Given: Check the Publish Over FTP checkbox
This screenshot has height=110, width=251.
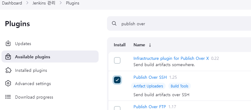Looking at the screenshot, I should click(x=117, y=108).
